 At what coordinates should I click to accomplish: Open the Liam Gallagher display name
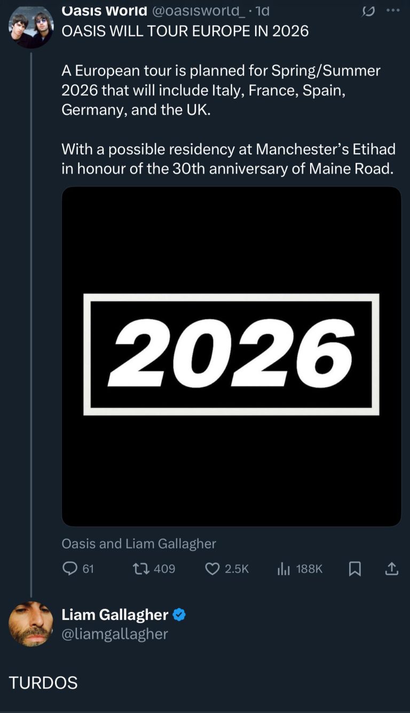115,615
